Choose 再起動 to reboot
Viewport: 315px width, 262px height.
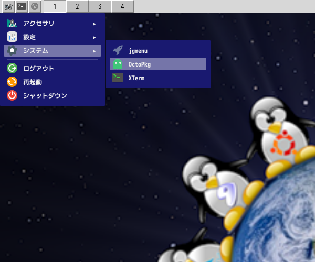coord(52,82)
